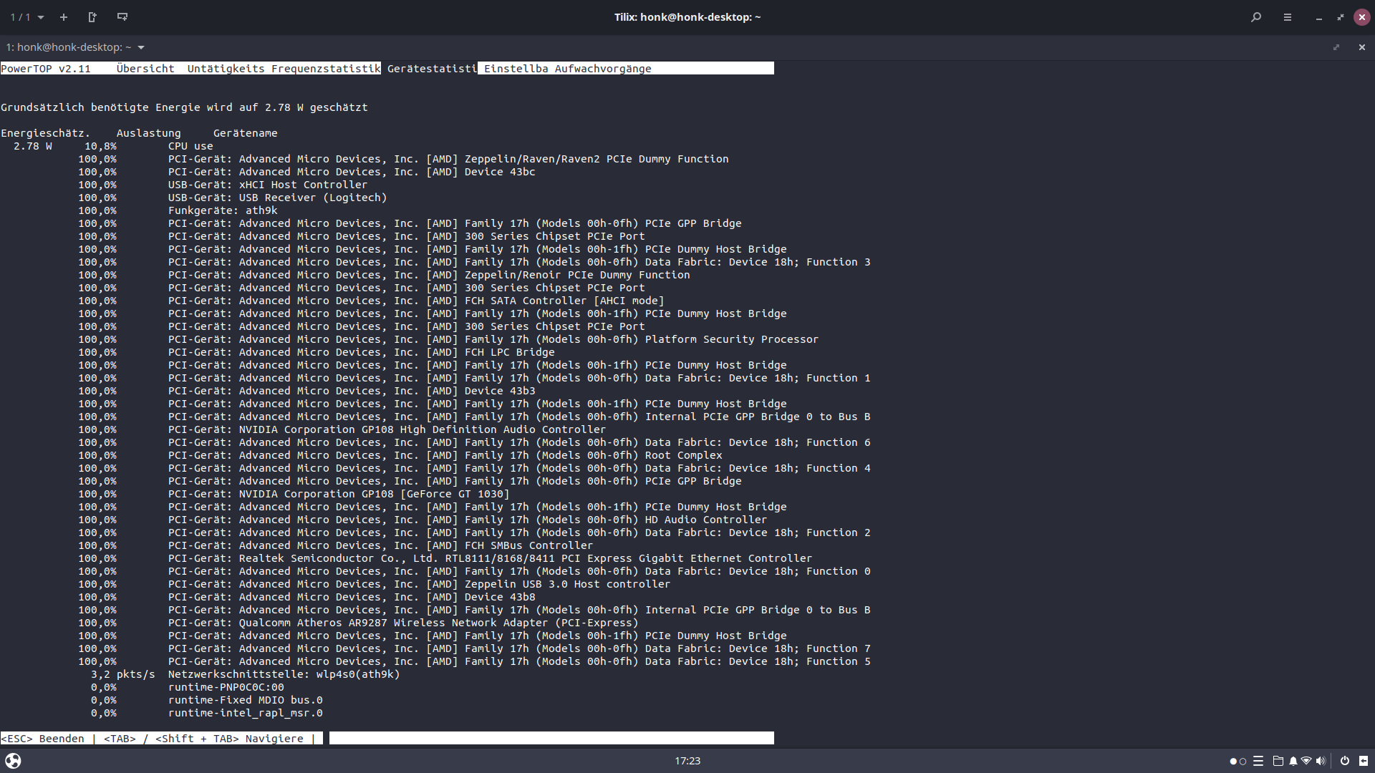
Task: Select FCH SATA Controller [AHCI mode] row
Action: (x=371, y=301)
